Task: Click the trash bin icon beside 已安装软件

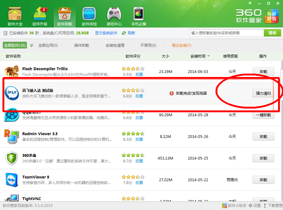Action: coord(6,33)
